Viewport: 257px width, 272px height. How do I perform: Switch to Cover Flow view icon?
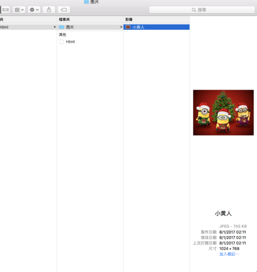pyautogui.click(x=6, y=10)
